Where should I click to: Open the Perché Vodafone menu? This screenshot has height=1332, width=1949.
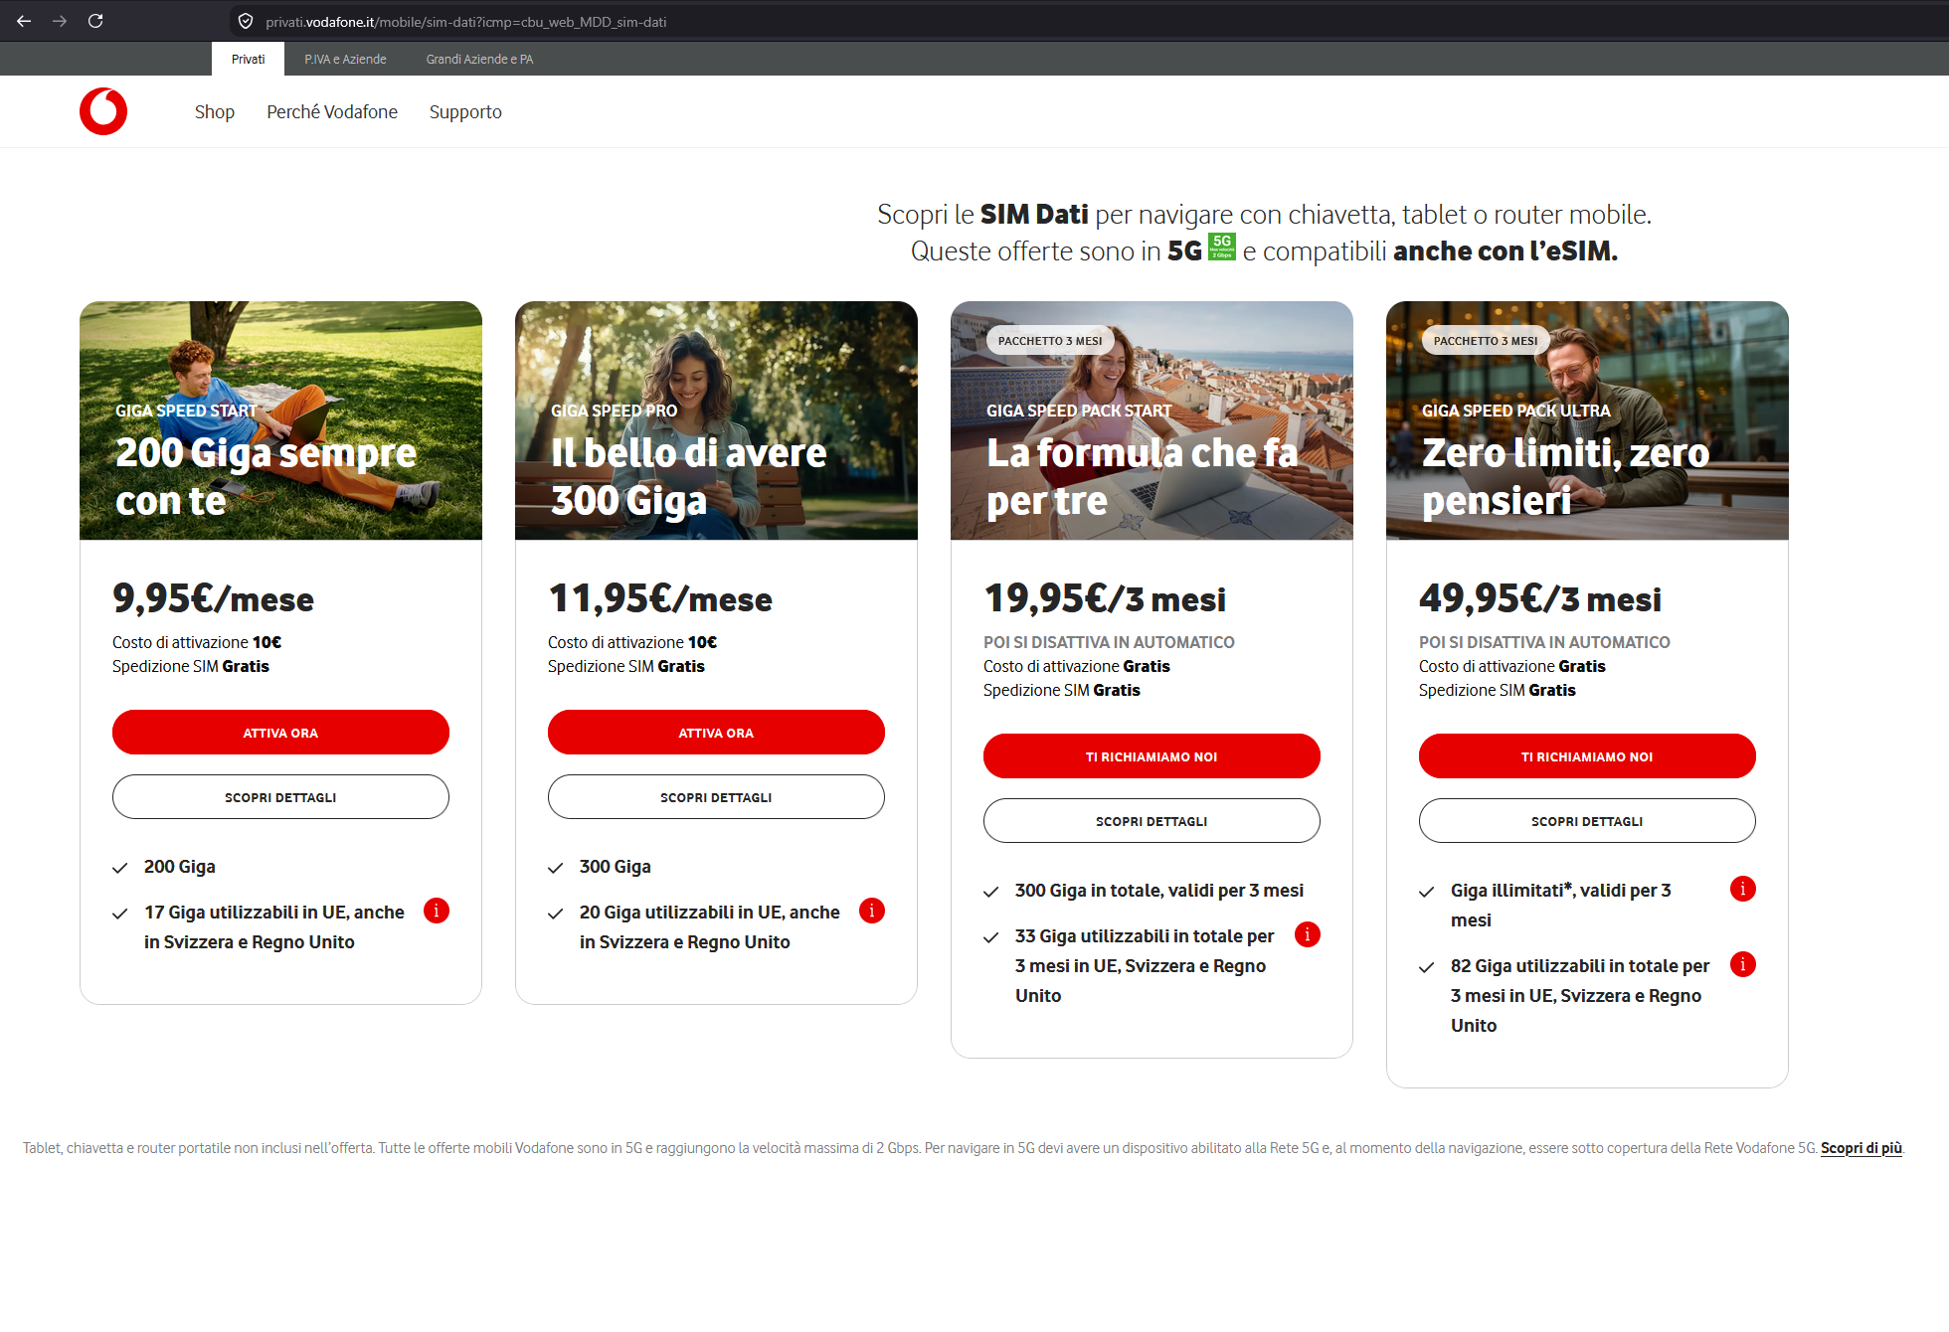point(332,112)
